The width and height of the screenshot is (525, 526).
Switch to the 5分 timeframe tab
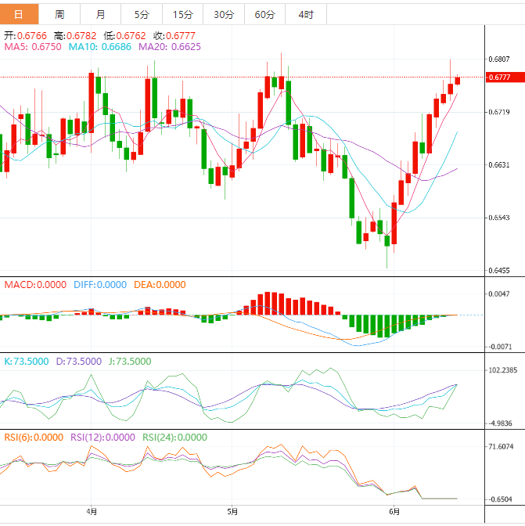[x=142, y=14]
